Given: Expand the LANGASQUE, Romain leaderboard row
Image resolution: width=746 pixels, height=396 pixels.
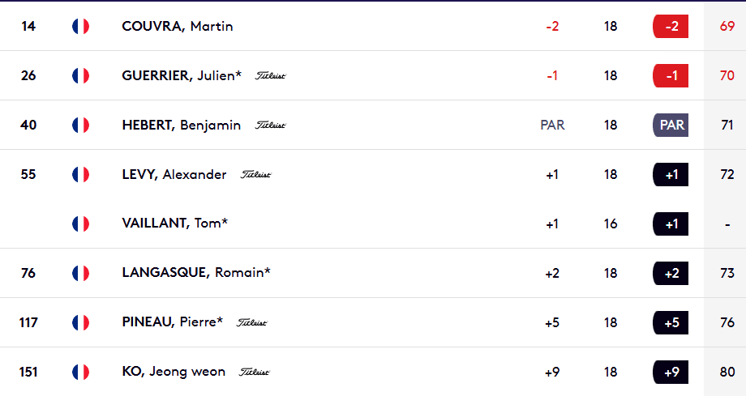Looking at the screenshot, I should coord(373,274).
